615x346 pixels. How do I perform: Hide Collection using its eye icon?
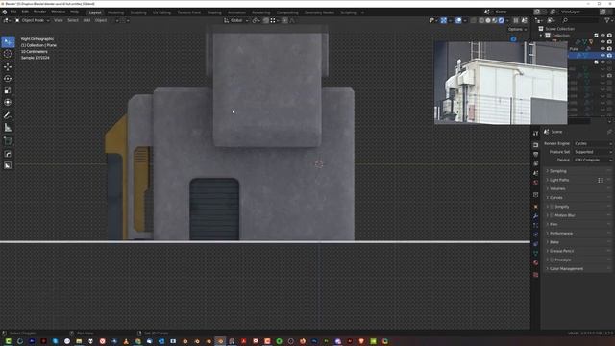(x=603, y=36)
